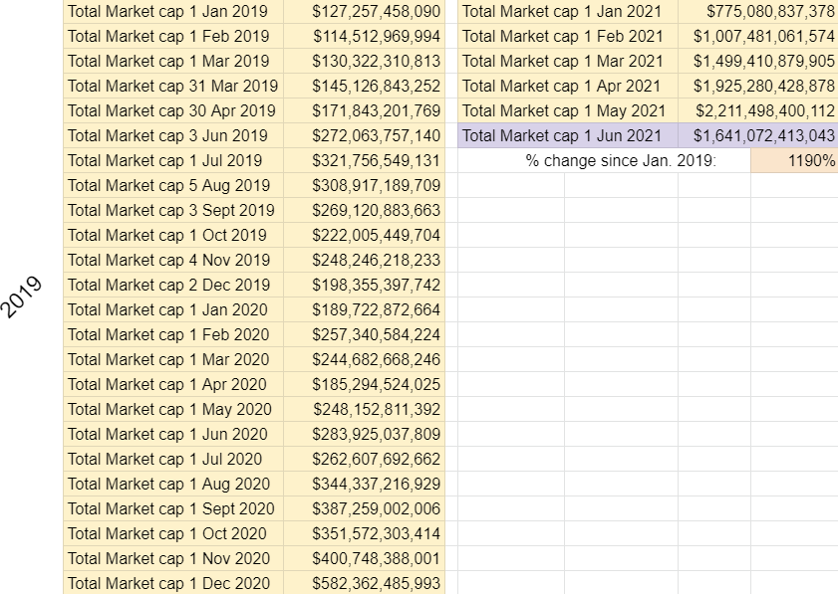Select cell 'Total Market cap 1 Mar 2020'
The width and height of the screenshot is (838, 594).
pos(173,360)
